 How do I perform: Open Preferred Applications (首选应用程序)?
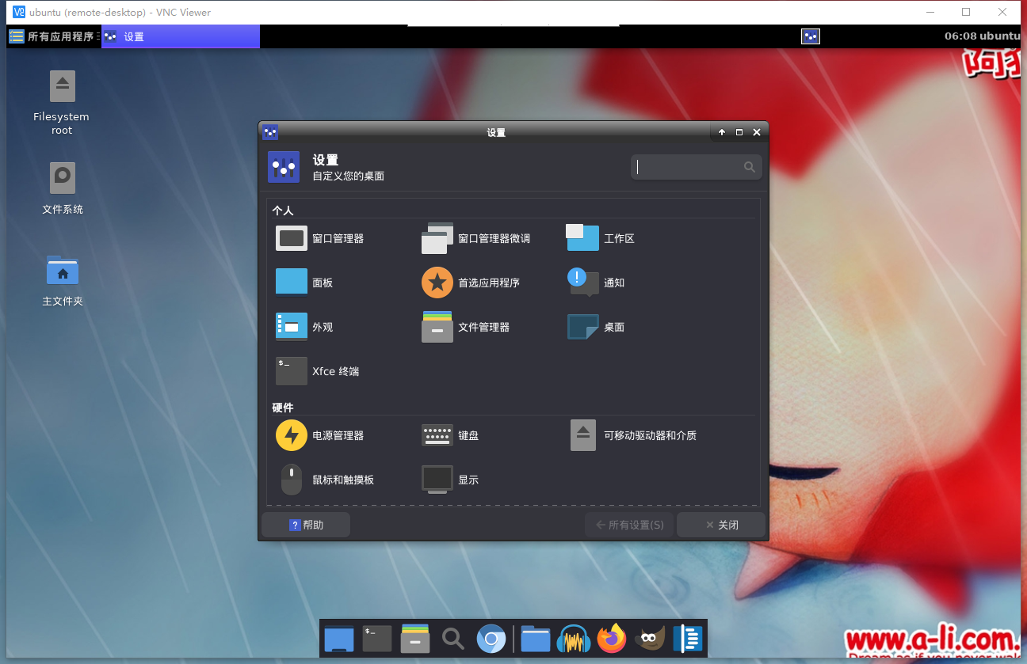coord(471,283)
